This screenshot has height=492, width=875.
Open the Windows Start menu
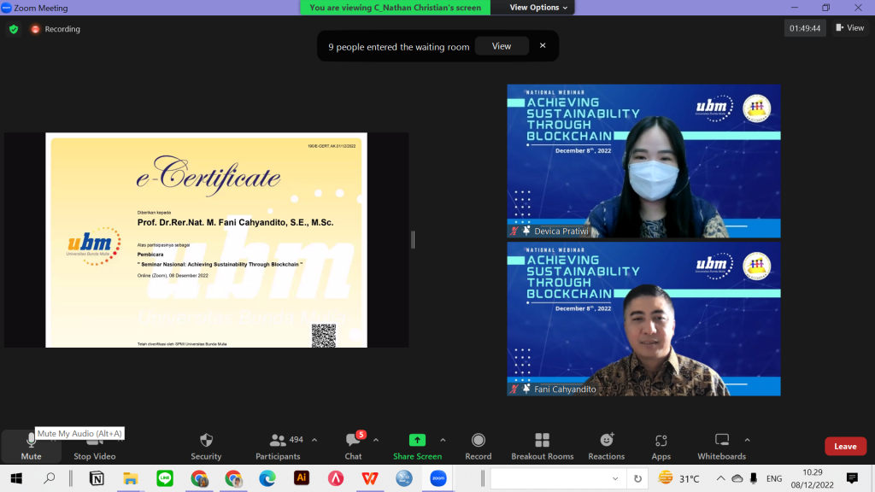[x=16, y=478]
